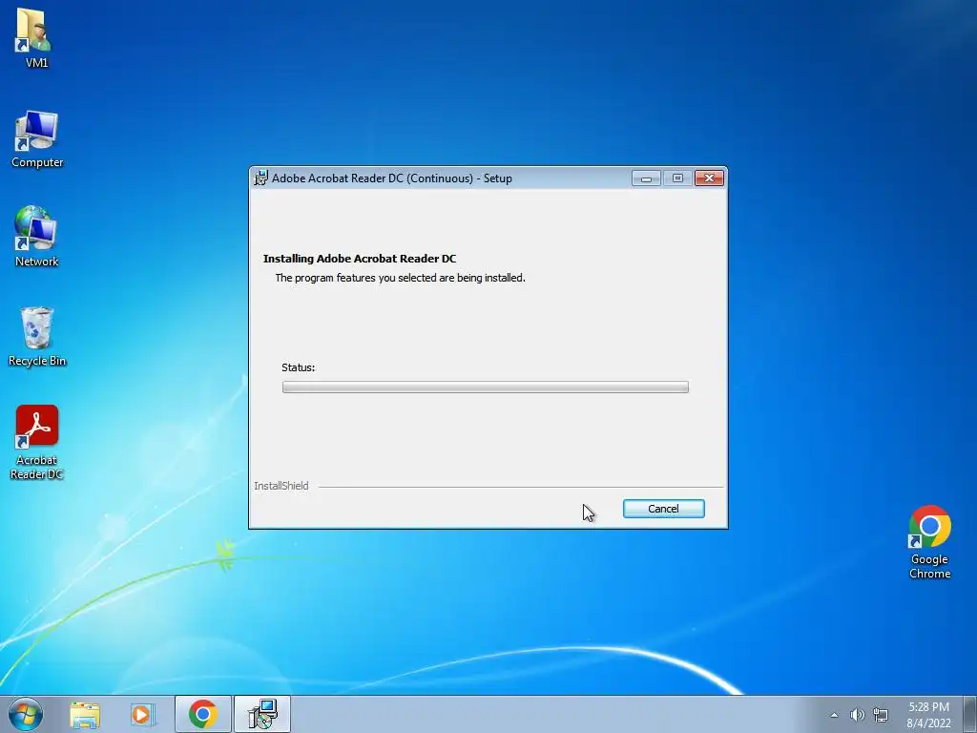Open the VM1 desktop folder shortcut
The width and height of the screenshot is (977, 733).
35,37
